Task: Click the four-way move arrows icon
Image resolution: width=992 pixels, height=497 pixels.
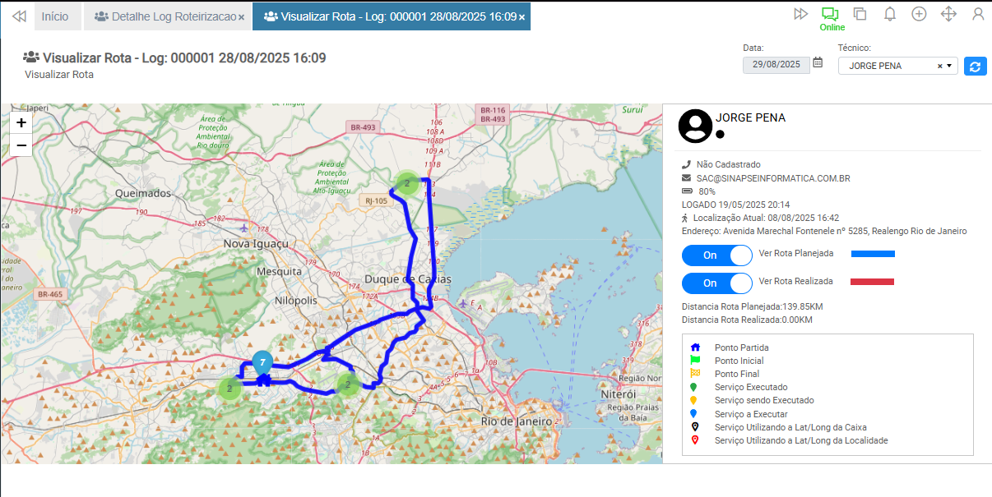Action: 948,14
